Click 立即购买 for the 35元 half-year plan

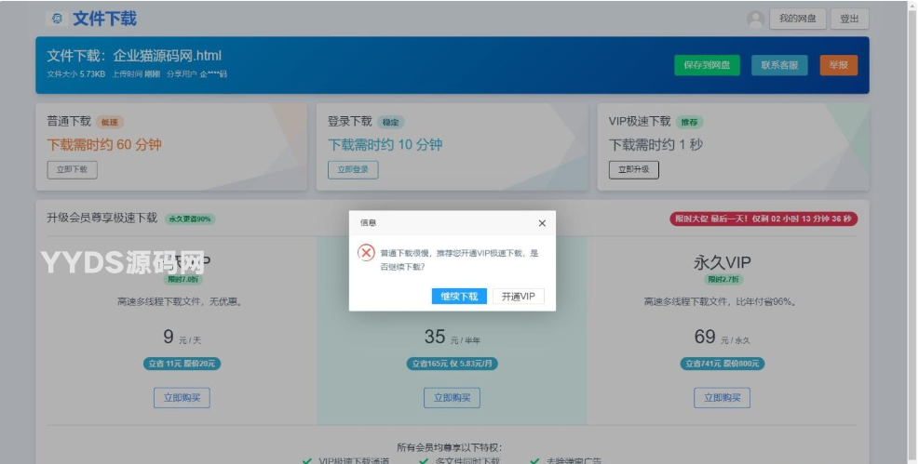point(452,398)
